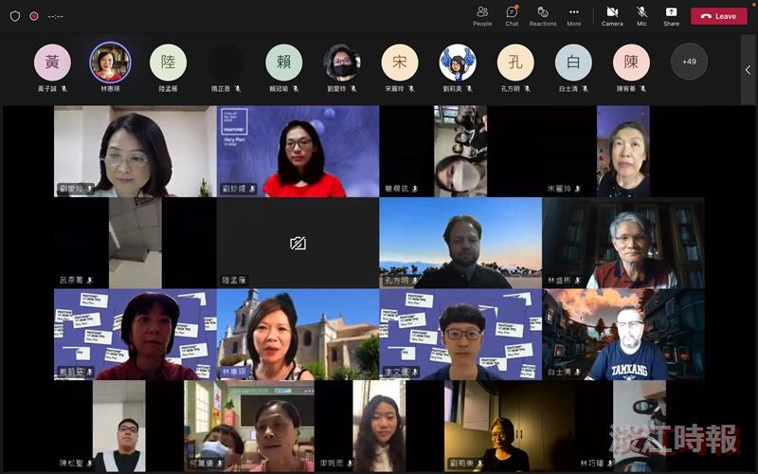The image size is (758, 474).
Task: Open the More options menu
Action: 574,16
